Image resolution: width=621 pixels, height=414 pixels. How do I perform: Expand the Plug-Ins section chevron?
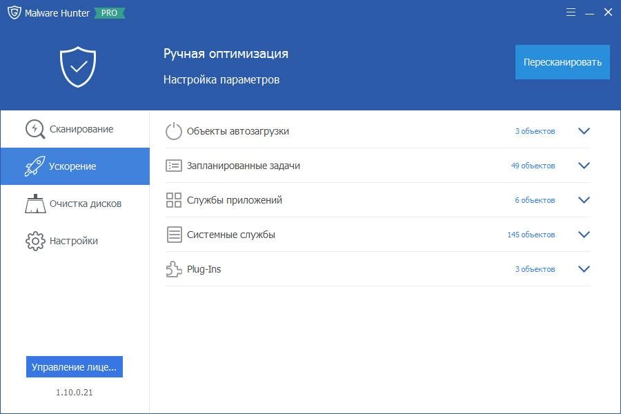[584, 269]
